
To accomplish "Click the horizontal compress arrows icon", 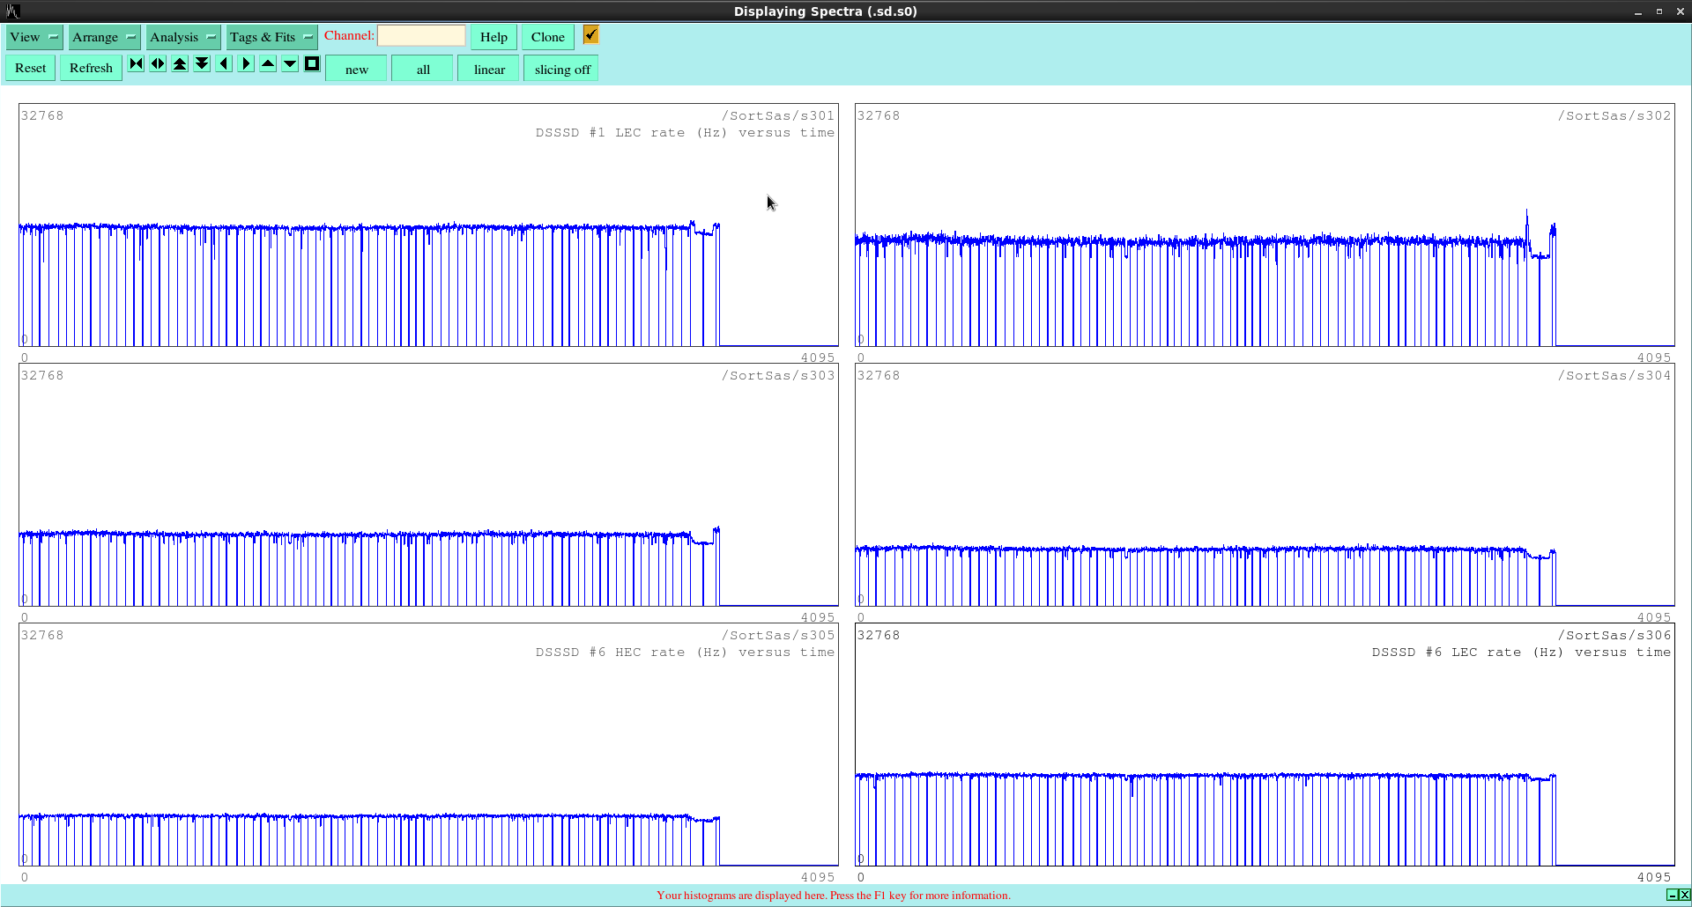I will pos(136,63).
